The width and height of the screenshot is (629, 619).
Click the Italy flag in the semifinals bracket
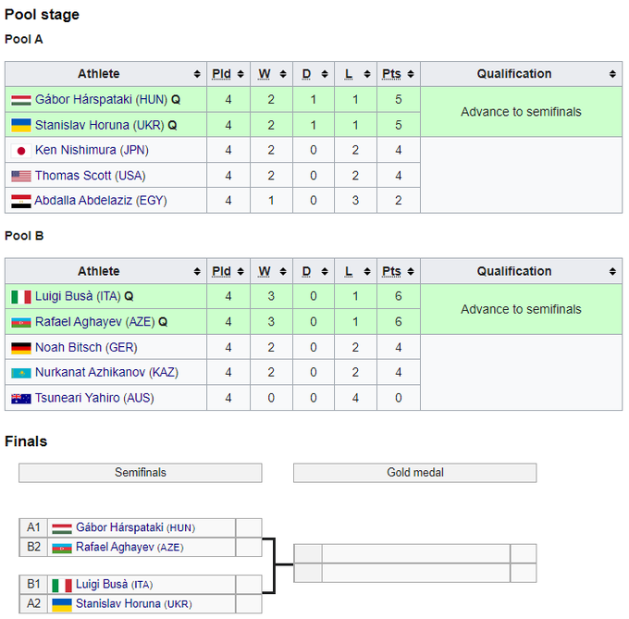pyautogui.click(x=61, y=585)
